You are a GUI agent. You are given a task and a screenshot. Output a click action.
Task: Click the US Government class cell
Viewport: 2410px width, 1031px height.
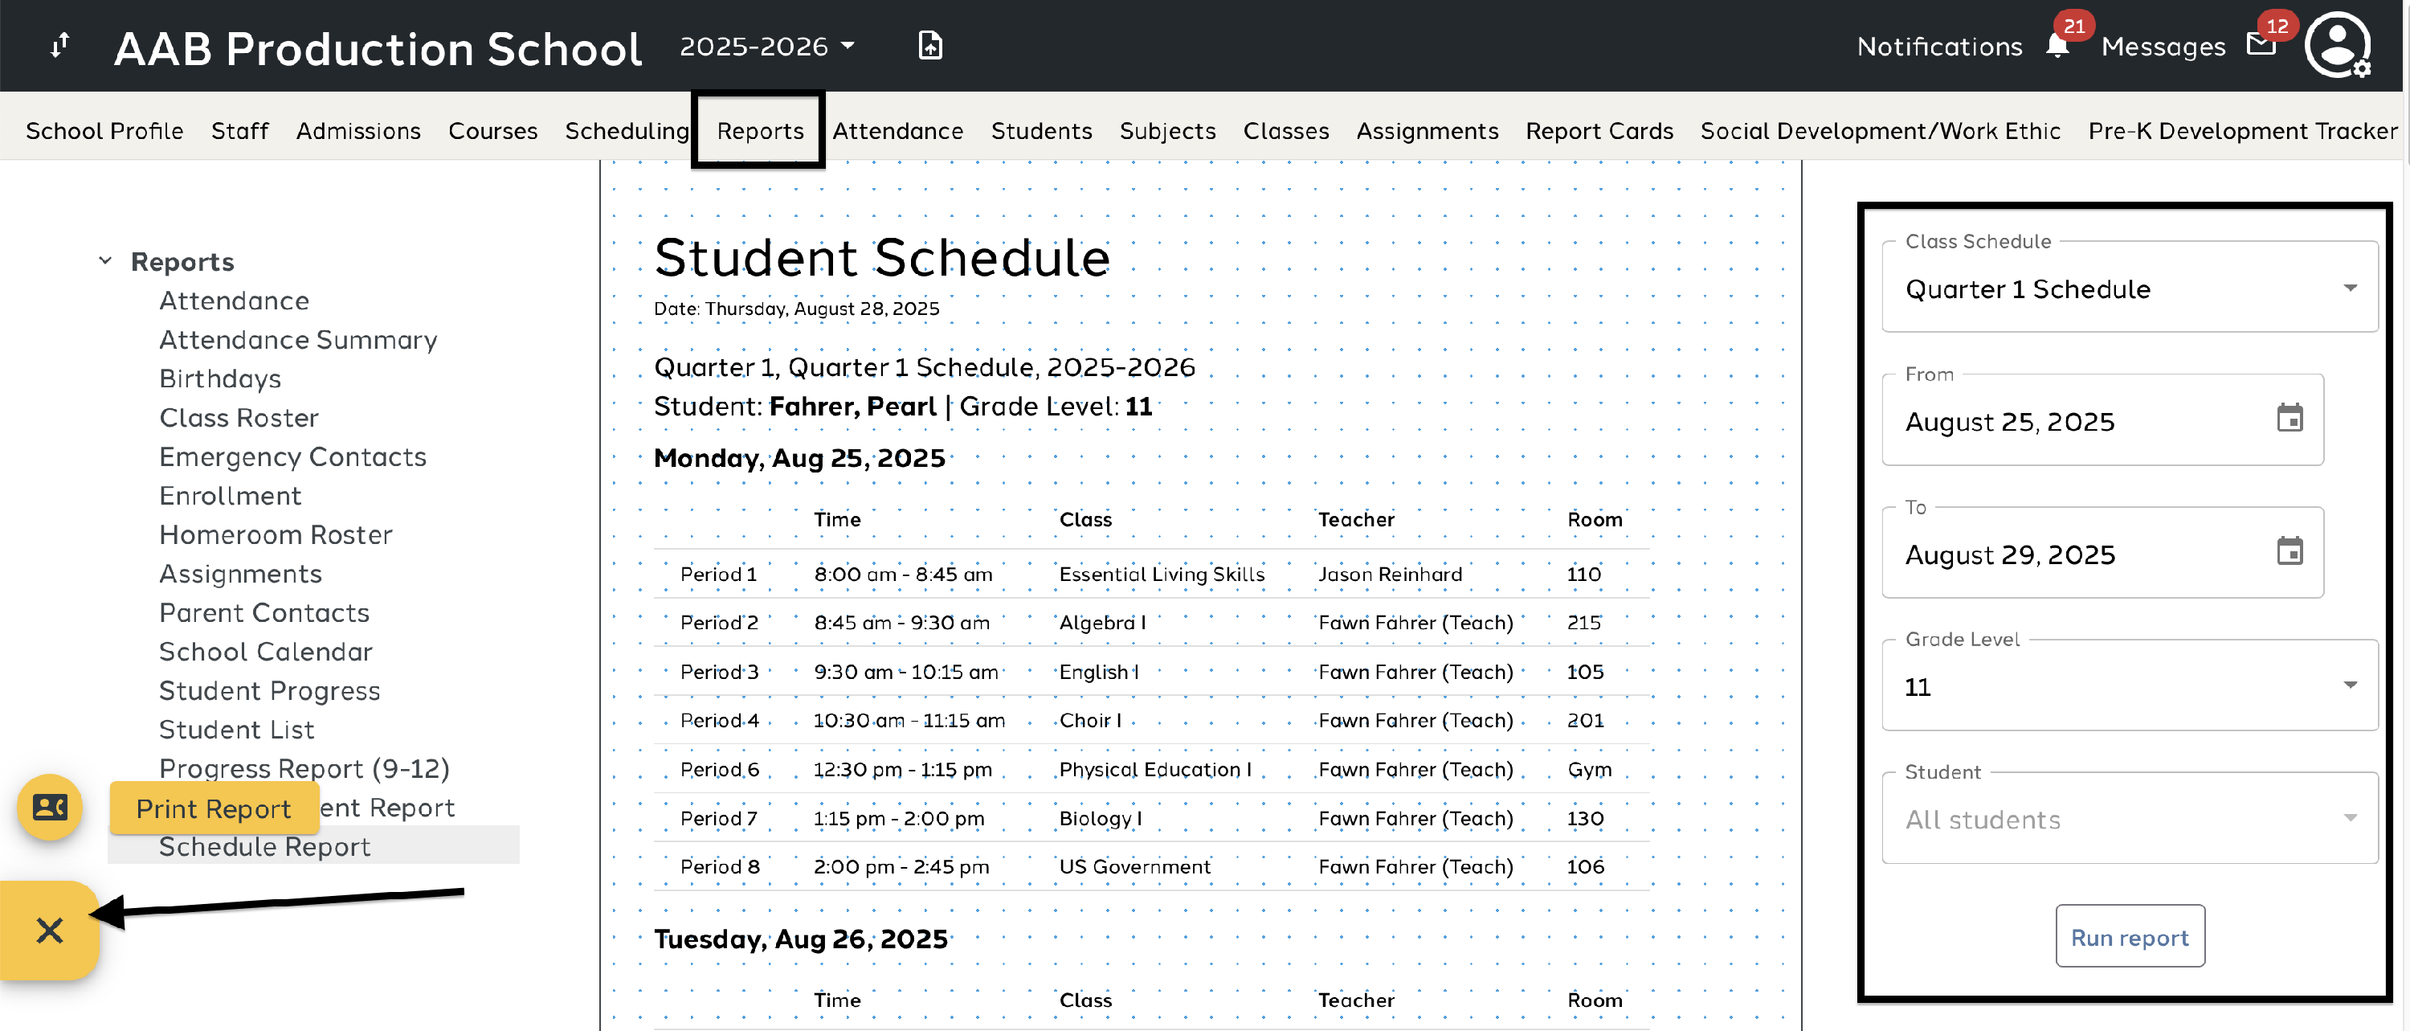coord(1134,866)
